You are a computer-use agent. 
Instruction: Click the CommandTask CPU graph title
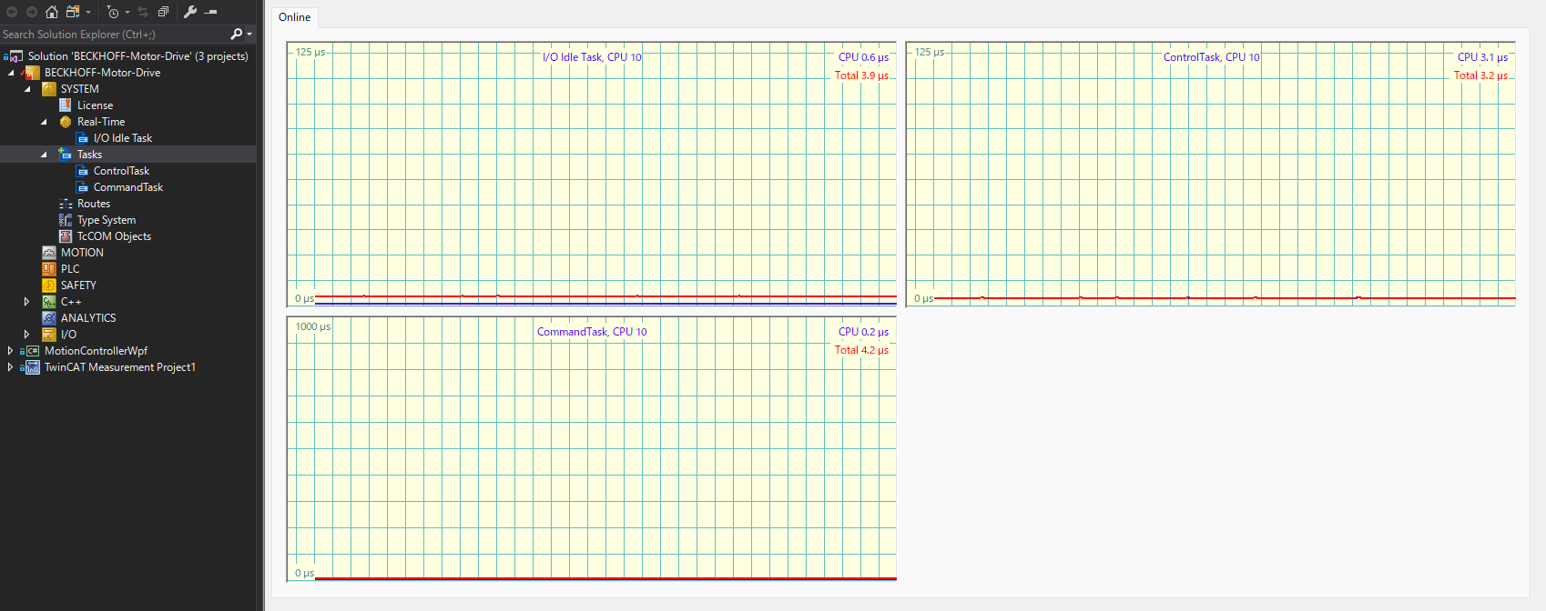(592, 332)
